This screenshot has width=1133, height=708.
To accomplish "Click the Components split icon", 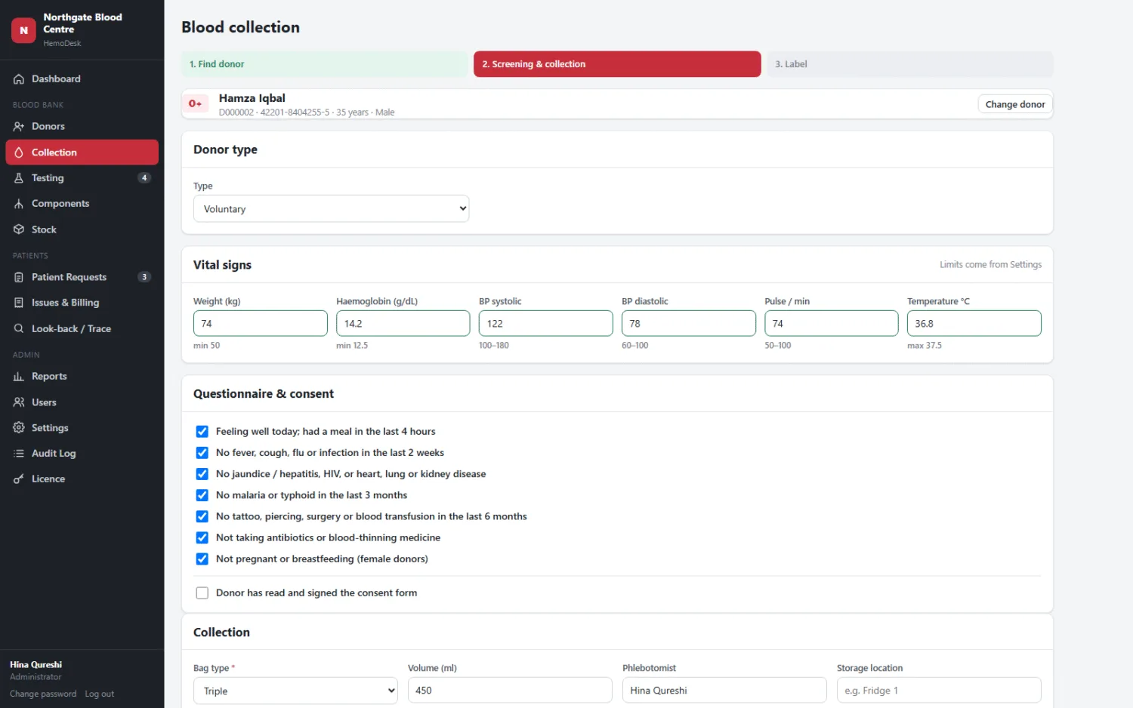I will [x=19, y=204].
